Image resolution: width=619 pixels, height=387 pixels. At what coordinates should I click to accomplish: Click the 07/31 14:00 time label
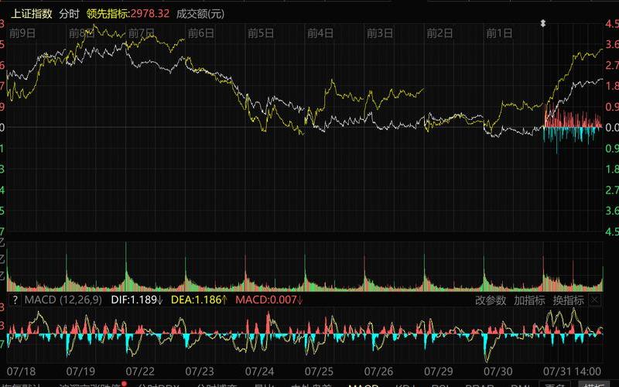(x=571, y=371)
